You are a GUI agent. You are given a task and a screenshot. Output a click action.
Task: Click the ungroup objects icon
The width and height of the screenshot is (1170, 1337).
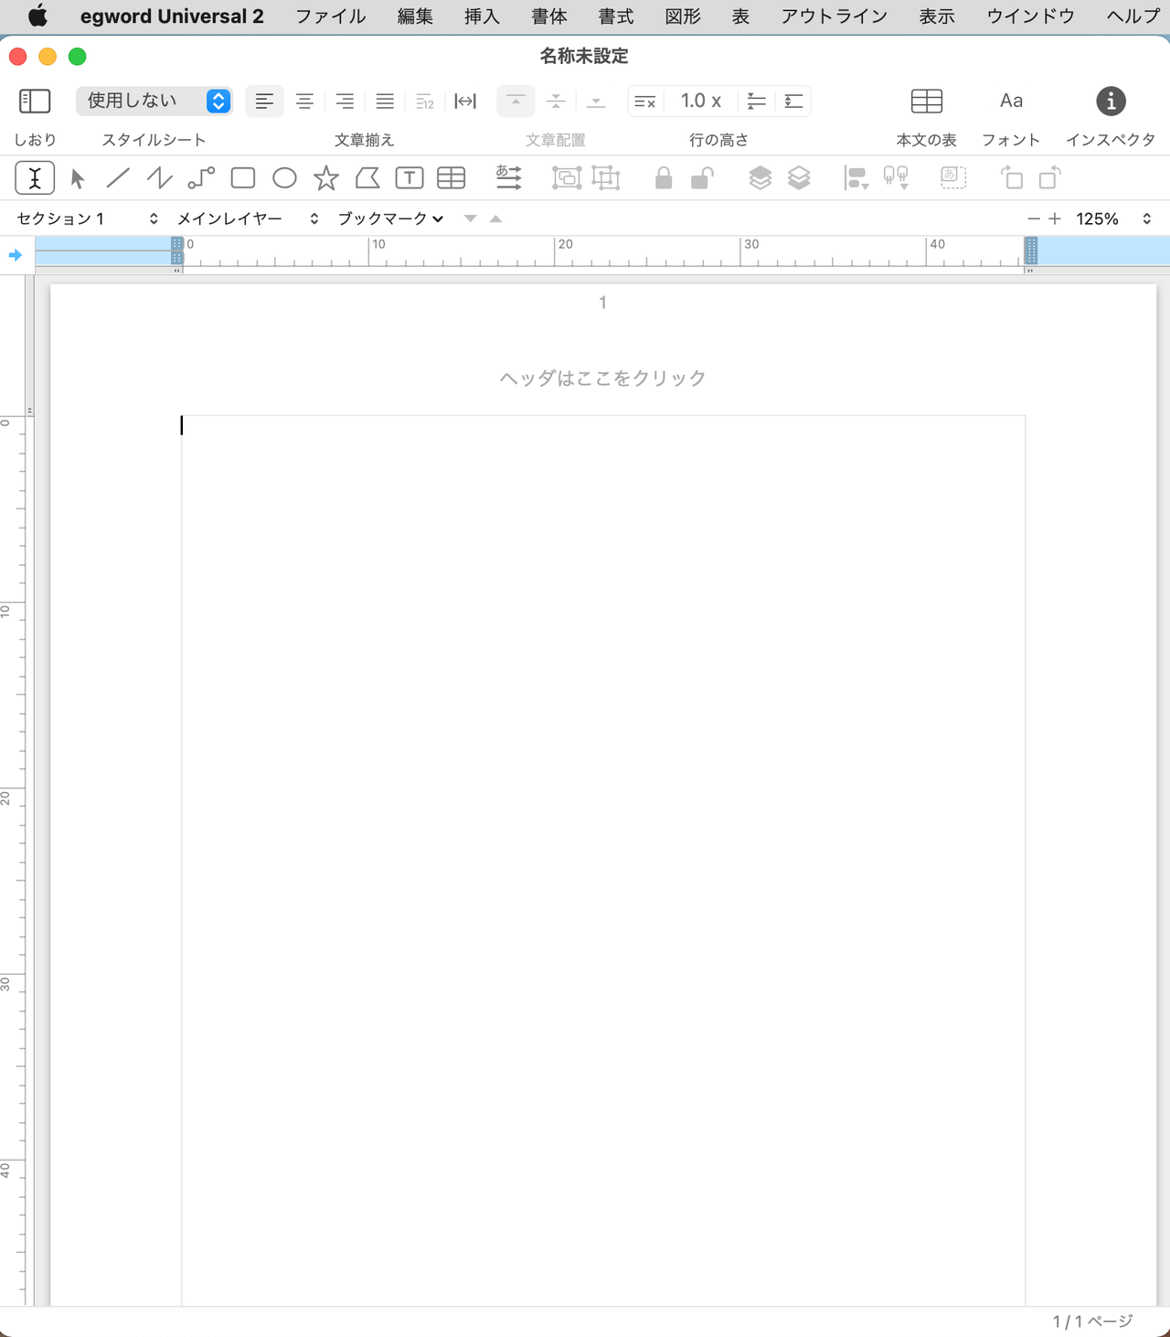[606, 177]
